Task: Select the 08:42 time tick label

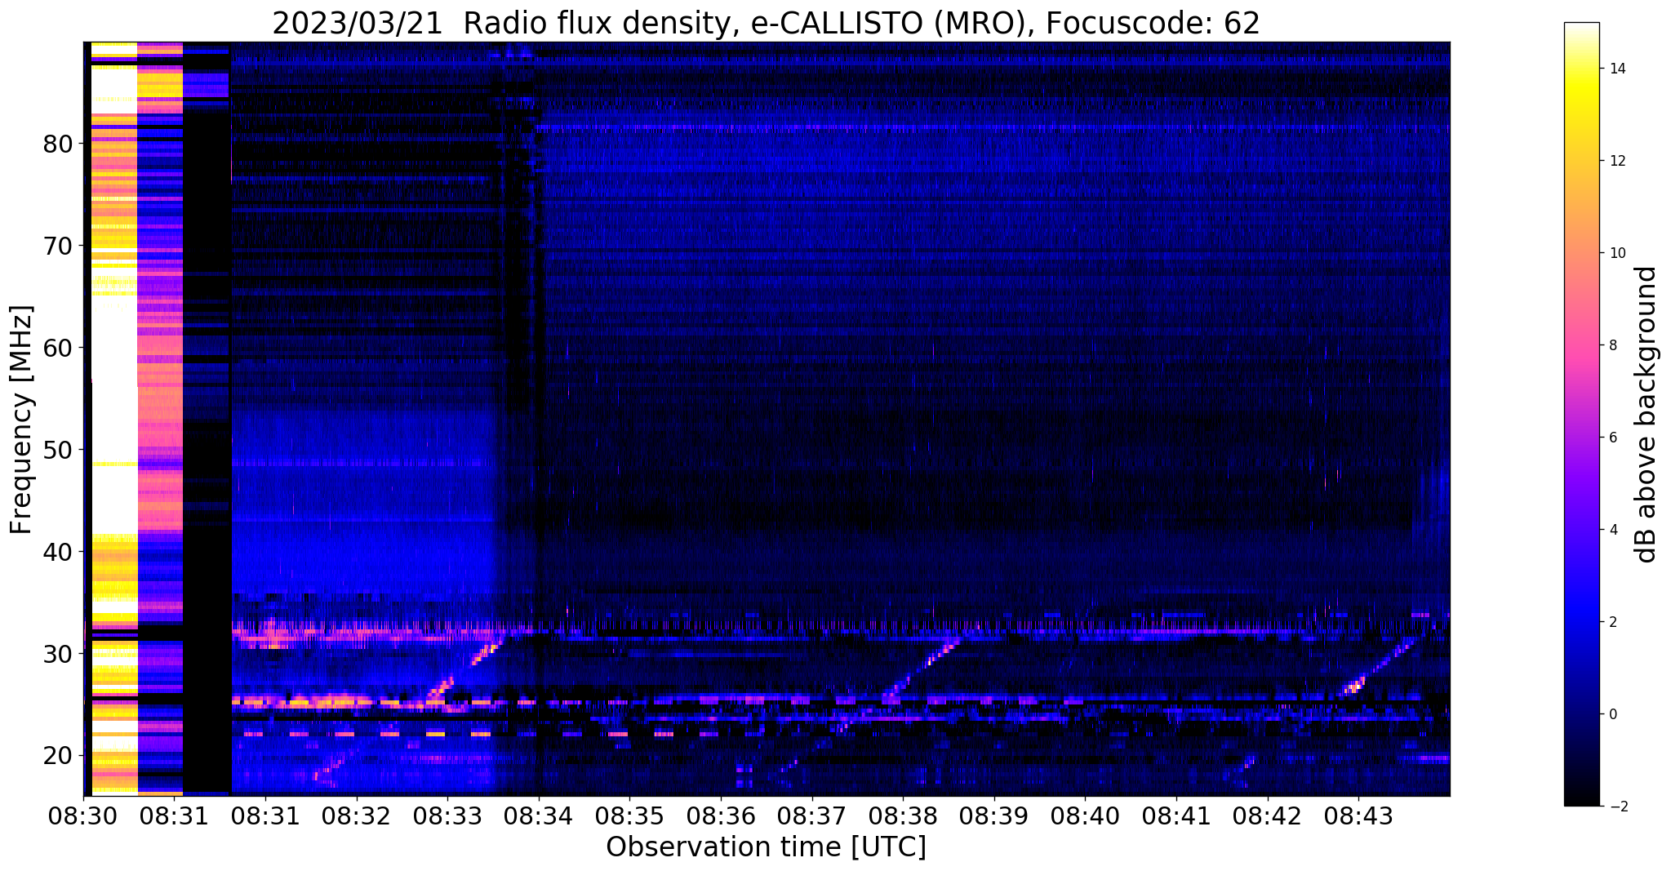Action: click(x=1267, y=815)
